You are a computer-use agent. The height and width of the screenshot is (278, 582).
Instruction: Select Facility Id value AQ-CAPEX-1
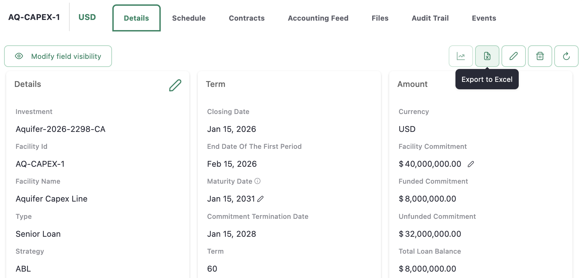pos(40,164)
